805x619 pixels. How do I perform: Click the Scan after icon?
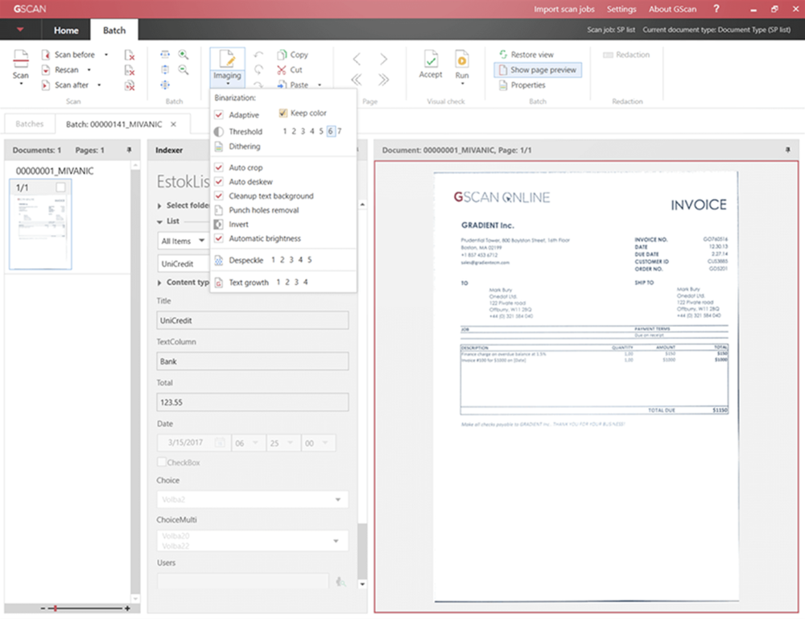click(x=46, y=85)
